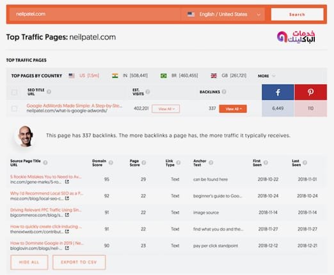Open external link icon for thenextweb.com row
This screenshot has width=334, height=275.
(67, 232)
